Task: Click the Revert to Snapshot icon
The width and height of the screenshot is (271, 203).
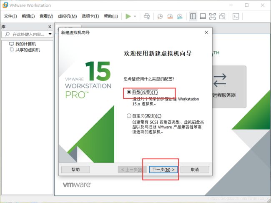Action: point(170,16)
